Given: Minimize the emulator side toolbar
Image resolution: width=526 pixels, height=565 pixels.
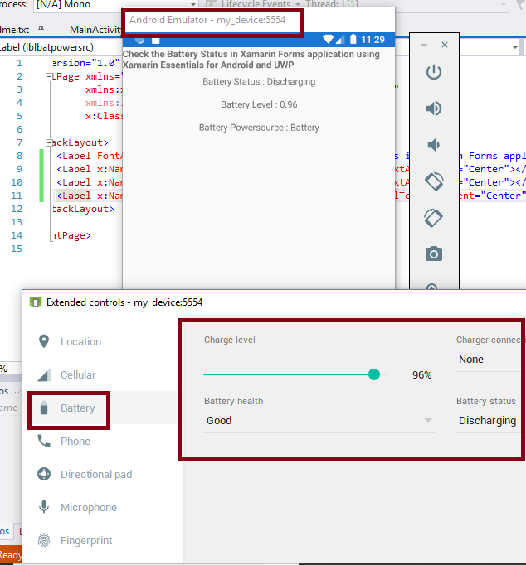Looking at the screenshot, I should pyautogui.click(x=424, y=45).
